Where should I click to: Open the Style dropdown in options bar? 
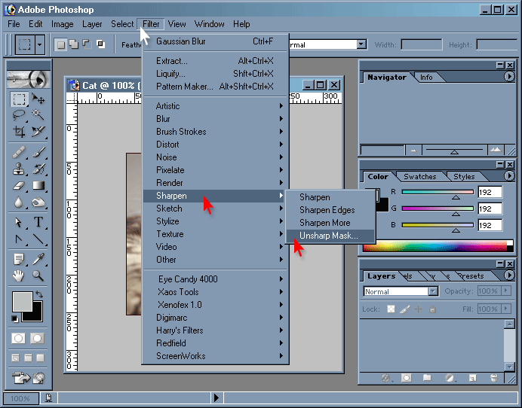point(361,44)
